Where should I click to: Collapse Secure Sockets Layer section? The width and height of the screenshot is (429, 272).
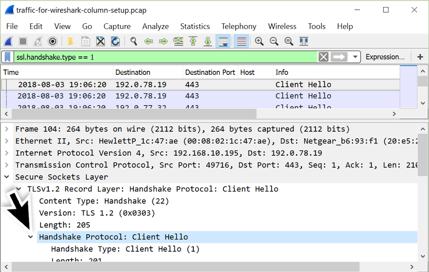click(7, 177)
